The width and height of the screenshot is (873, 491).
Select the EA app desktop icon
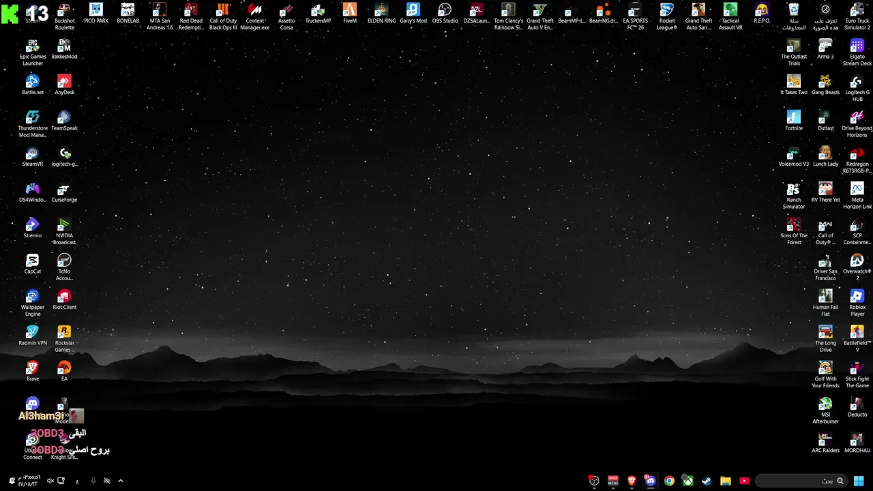click(64, 371)
